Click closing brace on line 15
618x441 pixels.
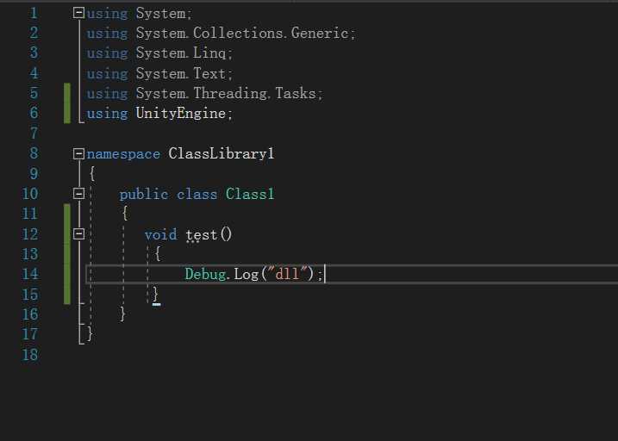pyautogui.click(x=156, y=294)
